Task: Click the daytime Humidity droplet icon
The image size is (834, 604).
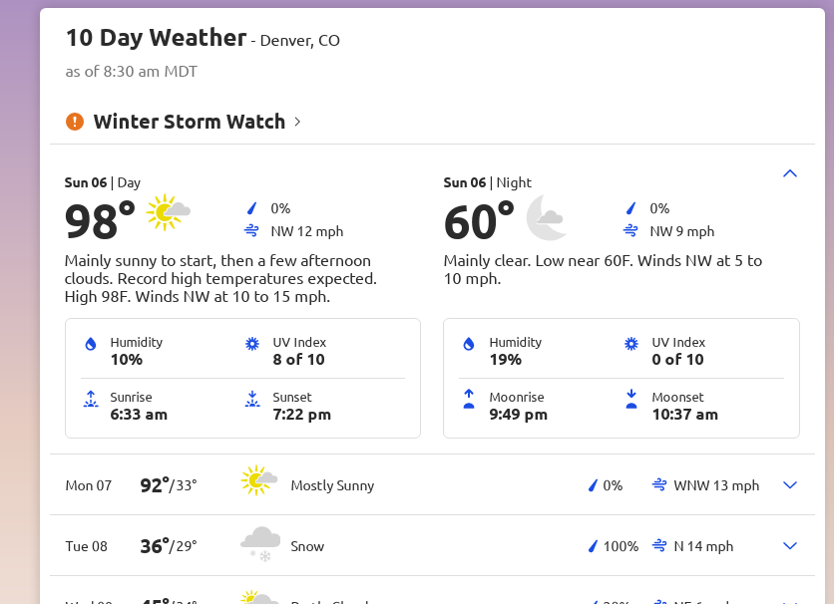Action: (x=91, y=344)
